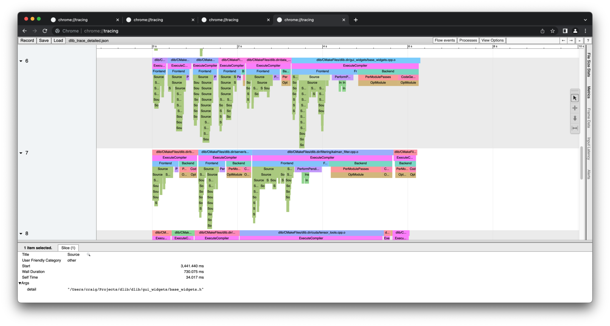Click the page reload icon
Screen dimensions: 610x326
[x=45, y=31]
